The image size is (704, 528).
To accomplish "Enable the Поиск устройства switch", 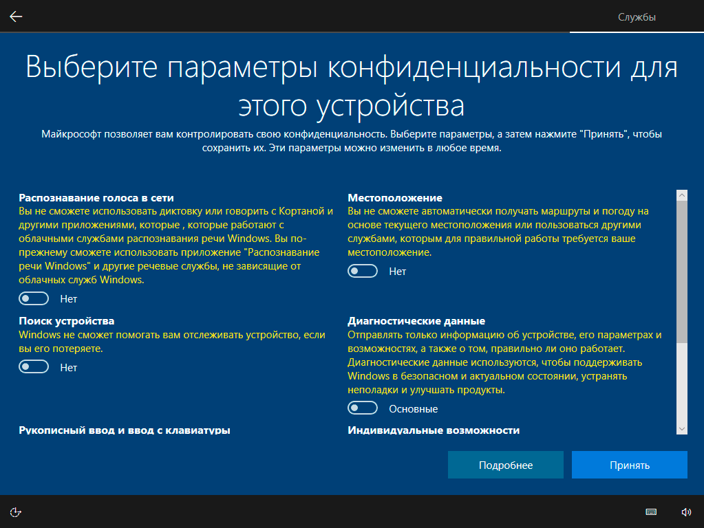I will point(34,367).
